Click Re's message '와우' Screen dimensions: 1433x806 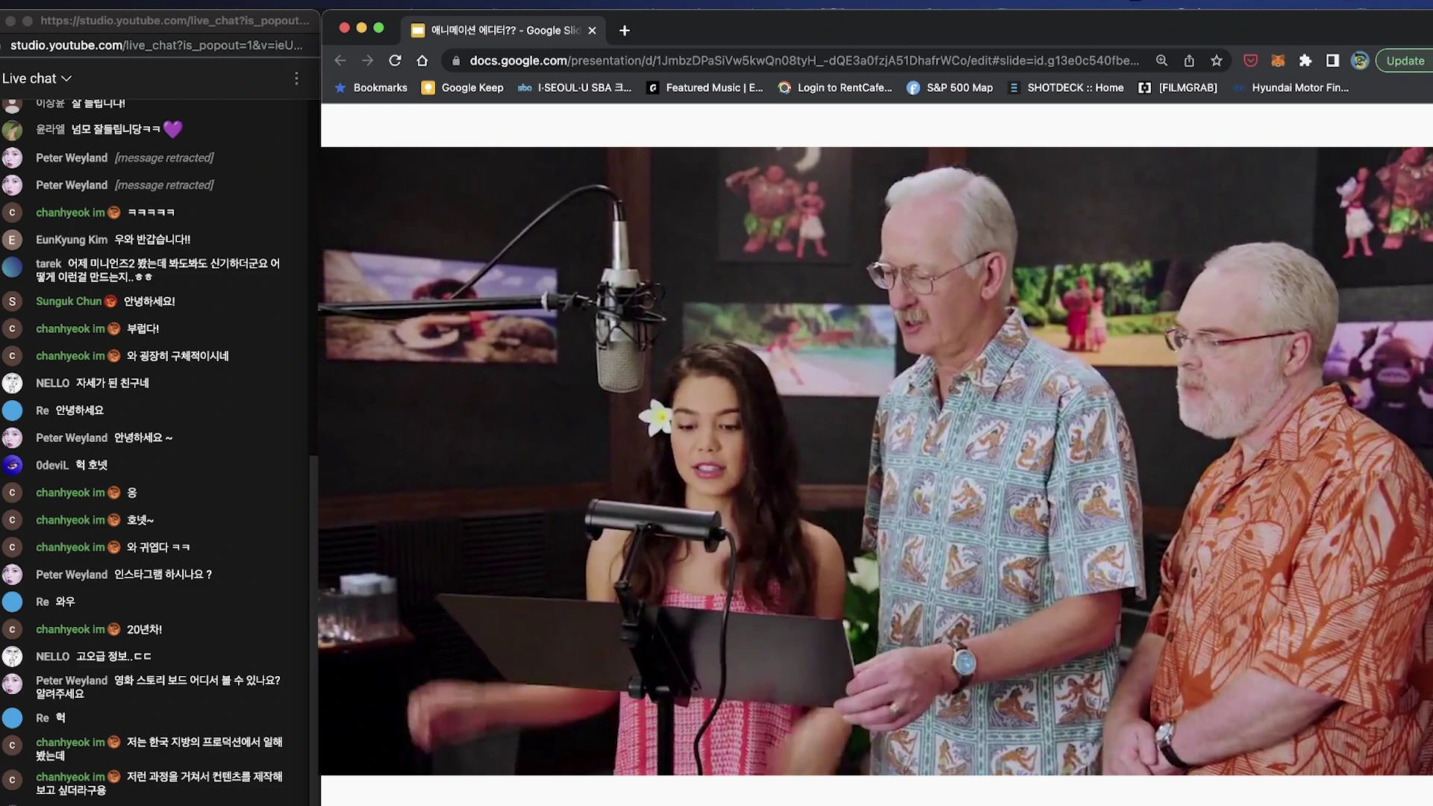65,602
